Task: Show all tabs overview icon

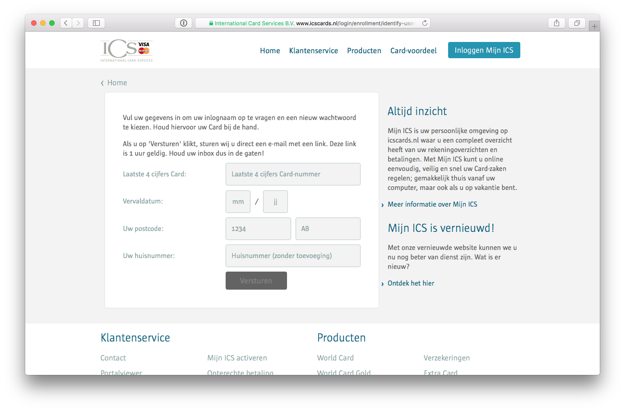Action: pyautogui.click(x=577, y=23)
